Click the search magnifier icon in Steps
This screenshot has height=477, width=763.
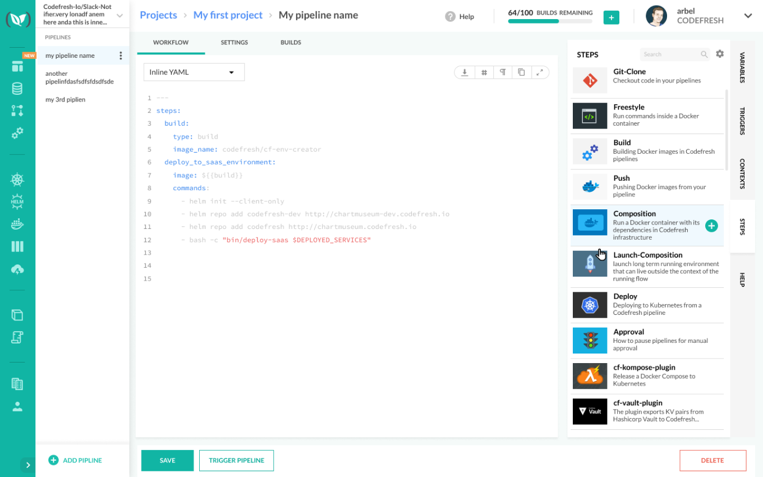point(704,54)
